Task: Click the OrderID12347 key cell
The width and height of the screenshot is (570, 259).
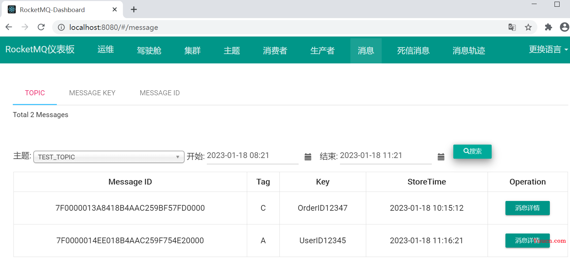Action: tap(322, 208)
